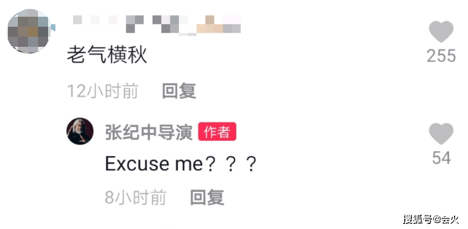
Task: Click the @会火 handle in watermark
Action: pos(446,220)
